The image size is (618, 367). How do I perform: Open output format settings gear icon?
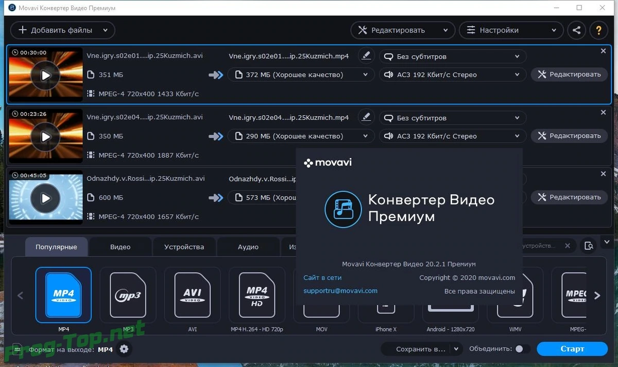pos(124,350)
